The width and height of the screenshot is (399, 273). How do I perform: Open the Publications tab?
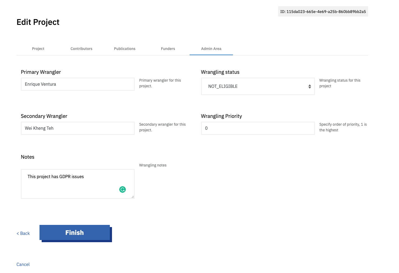pos(124,49)
